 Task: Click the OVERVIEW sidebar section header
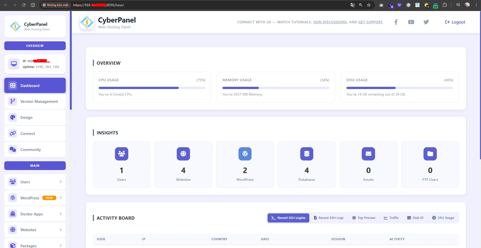[35, 46]
